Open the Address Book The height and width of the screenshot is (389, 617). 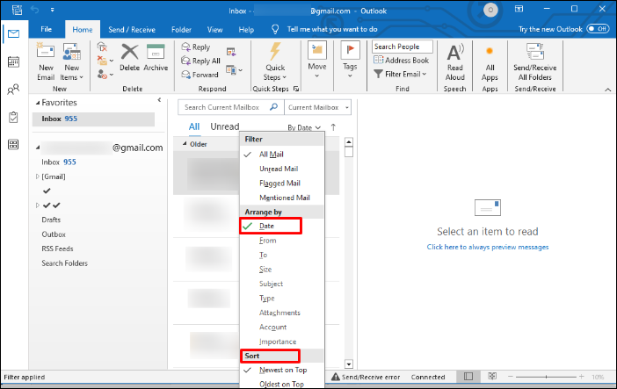[x=402, y=61]
